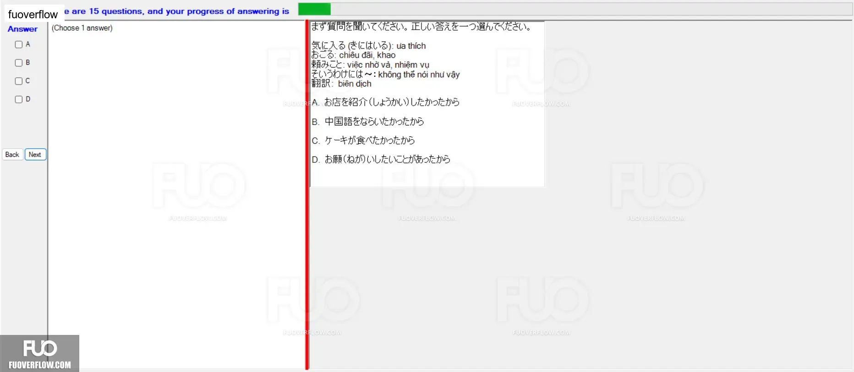Click the green answering progress bar
854x372 pixels.
pyautogui.click(x=314, y=9)
